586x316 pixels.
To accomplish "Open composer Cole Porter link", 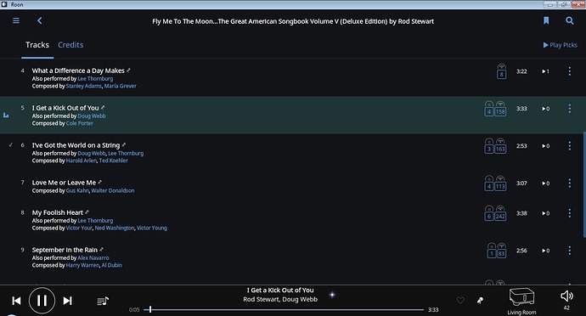I will (80, 123).
